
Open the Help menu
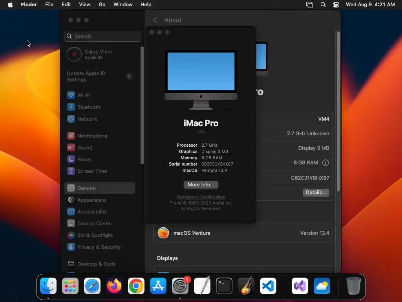[x=146, y=5]
